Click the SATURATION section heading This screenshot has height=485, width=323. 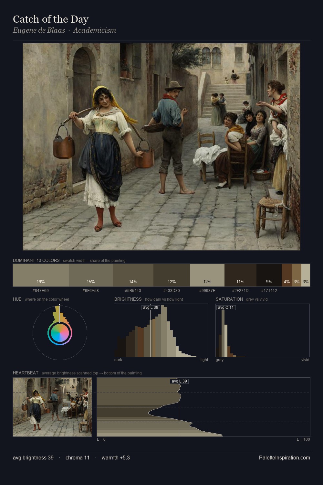pos(229,299)
